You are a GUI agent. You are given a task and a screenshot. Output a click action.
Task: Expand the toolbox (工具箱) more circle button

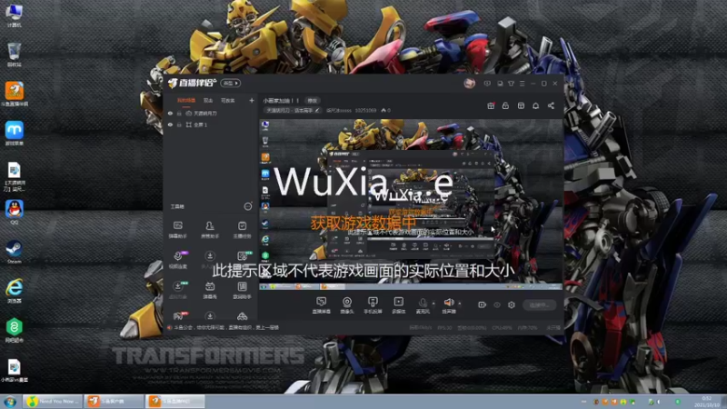[248, 206]
